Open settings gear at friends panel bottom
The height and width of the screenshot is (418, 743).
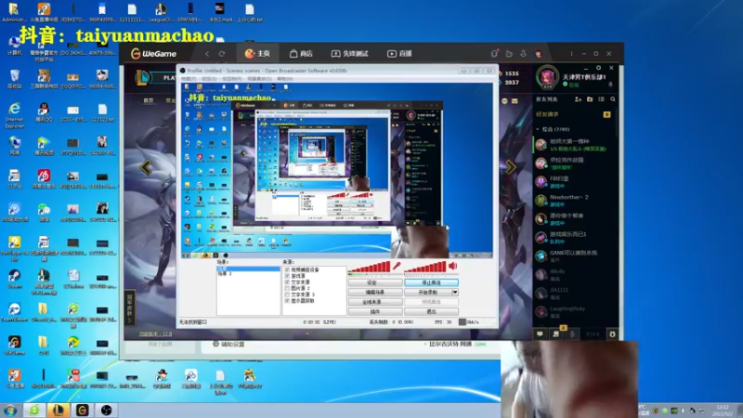pyautogui.click(x=612, y=334)
